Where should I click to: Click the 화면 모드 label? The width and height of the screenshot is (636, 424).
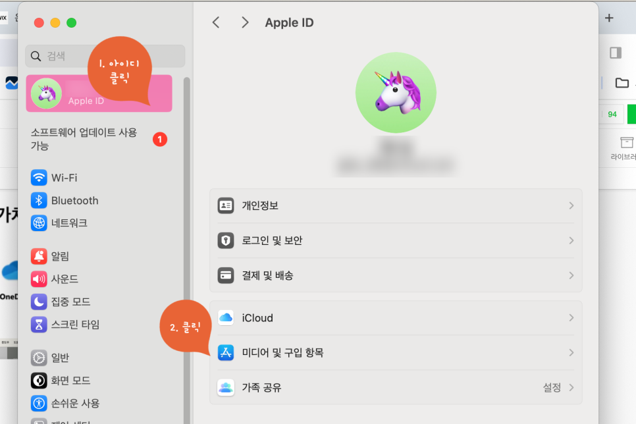[x=70, y=381]
